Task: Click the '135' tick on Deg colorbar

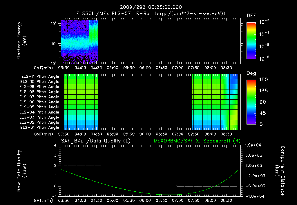Action: pos(263,91)
